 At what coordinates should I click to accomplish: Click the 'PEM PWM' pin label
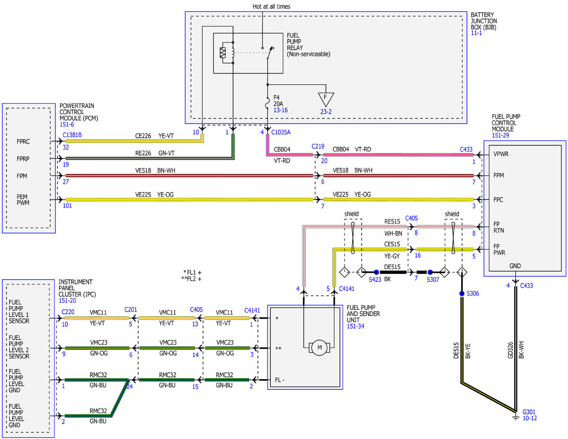(x=23, y=200)
